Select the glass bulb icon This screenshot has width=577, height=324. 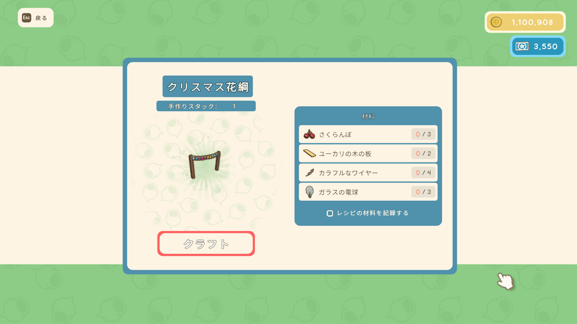click(310, 192)
